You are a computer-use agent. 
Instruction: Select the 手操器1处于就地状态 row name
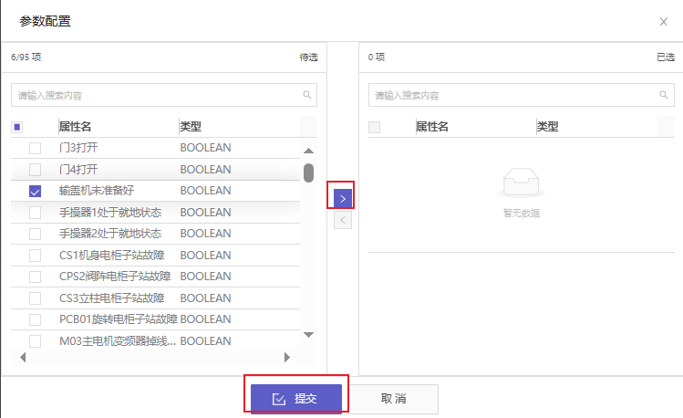110,213
